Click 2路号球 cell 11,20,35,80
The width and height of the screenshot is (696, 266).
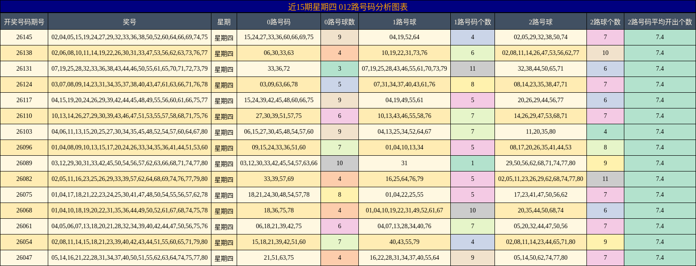click(540, 132)
